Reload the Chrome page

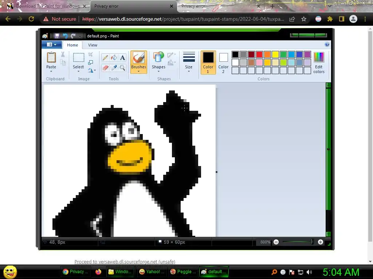point(31,19)
